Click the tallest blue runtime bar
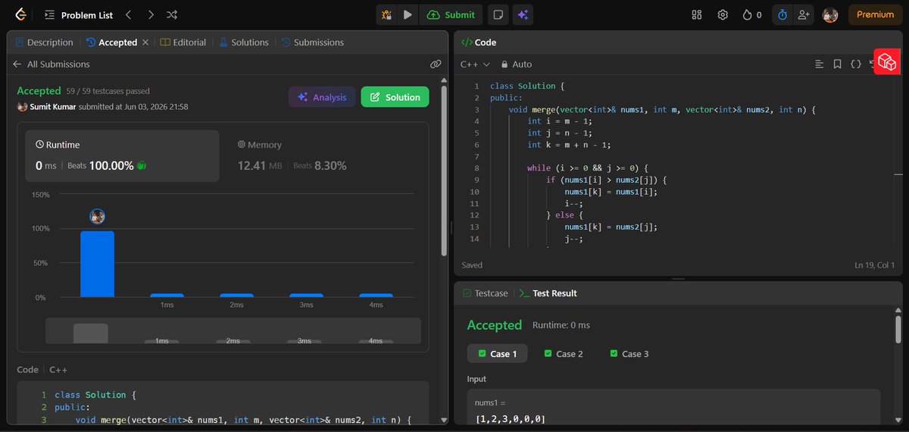 (97, 264)
